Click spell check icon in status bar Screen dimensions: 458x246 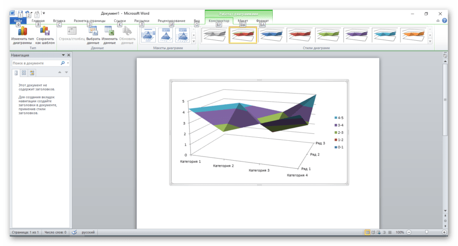coord(74,232)
